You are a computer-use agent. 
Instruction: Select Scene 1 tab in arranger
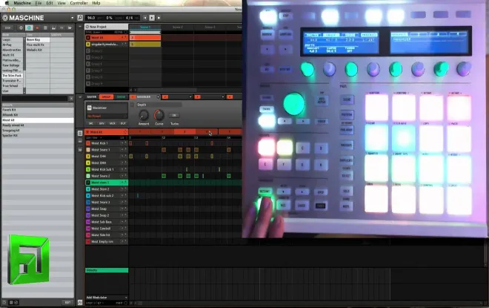(145, 27)
